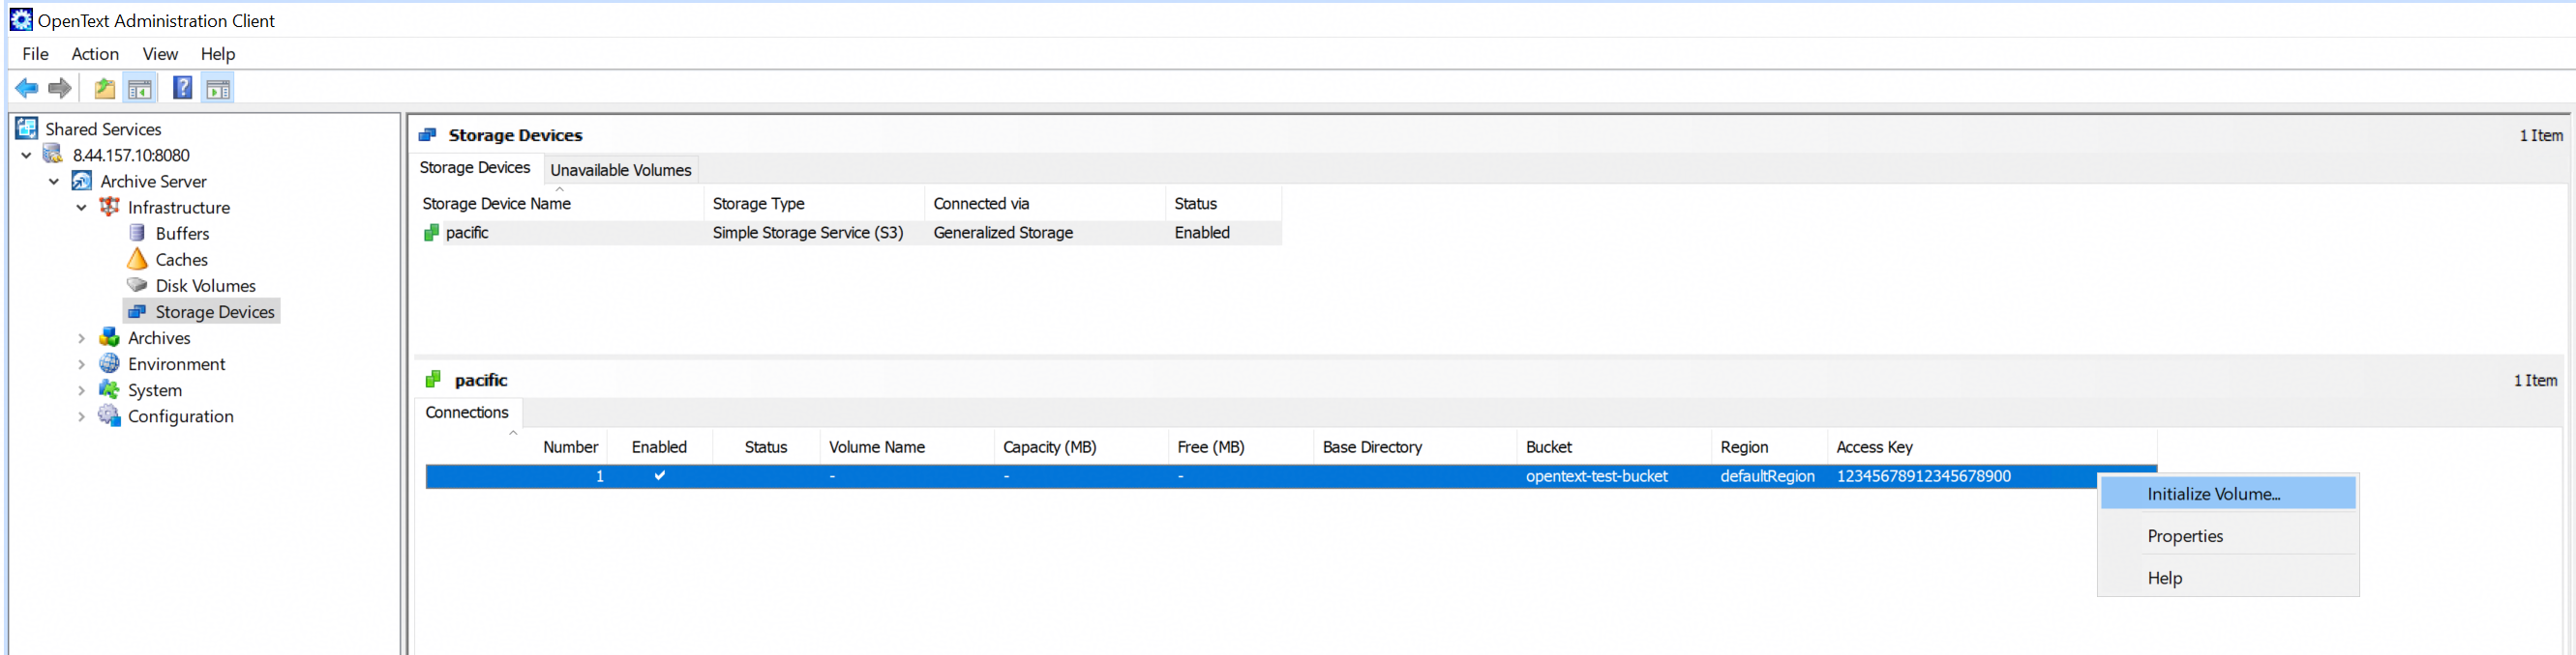Viewport: 2576px width, 655px height.
Task: Click the Infrastructure node icon
Action: (x=109, y=207)
